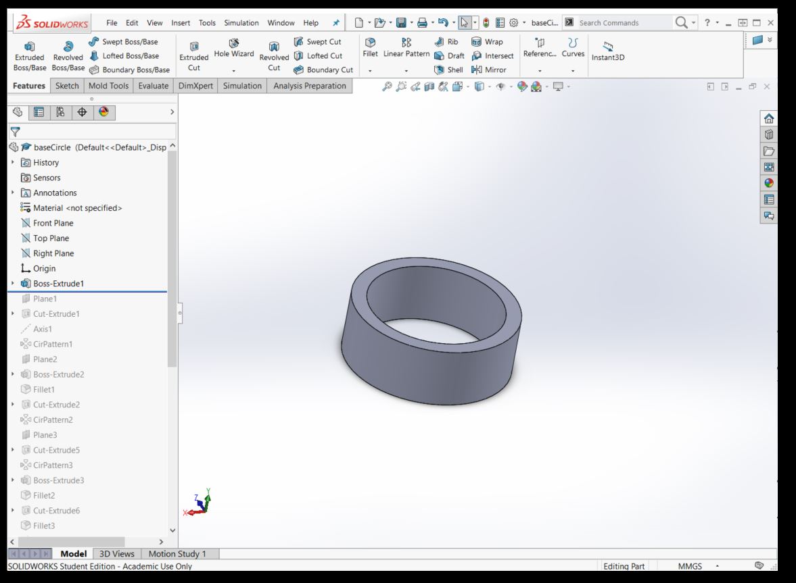
Task: Click the Search Commands field
Action: click(x=624, y=23)
